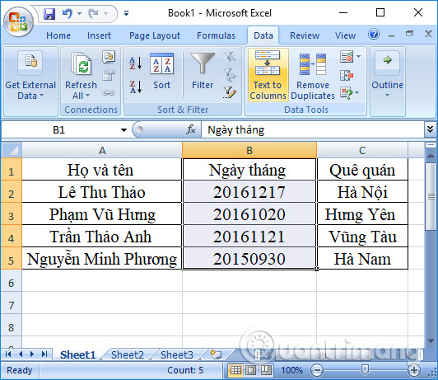438x380 pixels.
Task: Undo the last action
Action: [x=68, y=13]
